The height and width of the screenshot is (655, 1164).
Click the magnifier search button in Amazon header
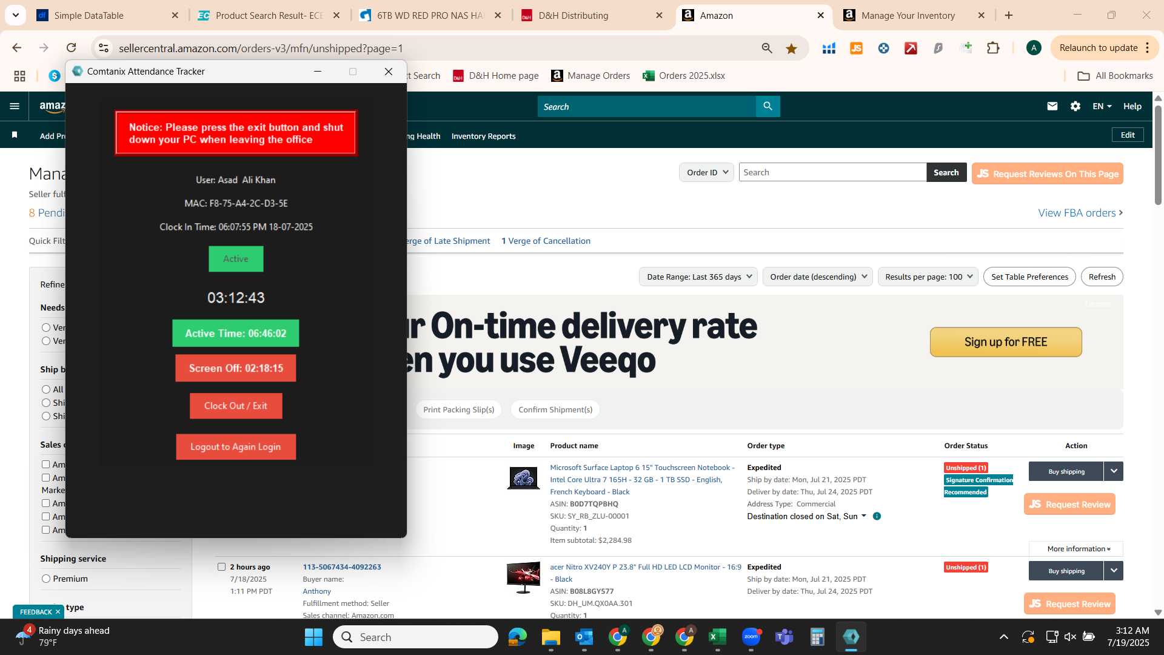coord(768,106)
